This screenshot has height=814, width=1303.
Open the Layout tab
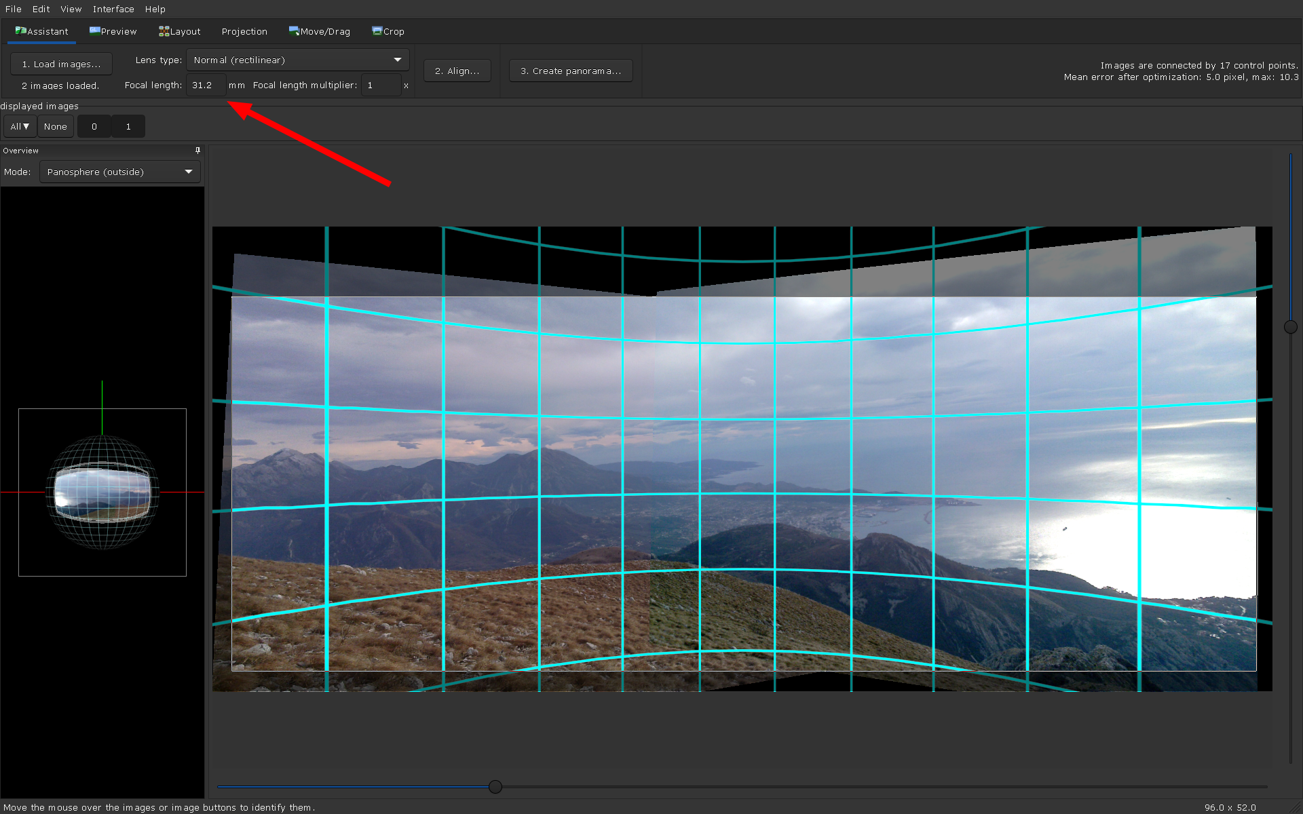(x=179, y=31)
